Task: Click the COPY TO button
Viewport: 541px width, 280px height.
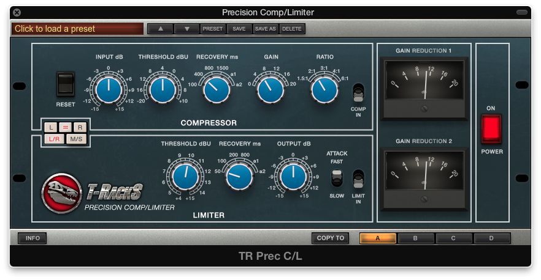Action: (x=330, y=238)
